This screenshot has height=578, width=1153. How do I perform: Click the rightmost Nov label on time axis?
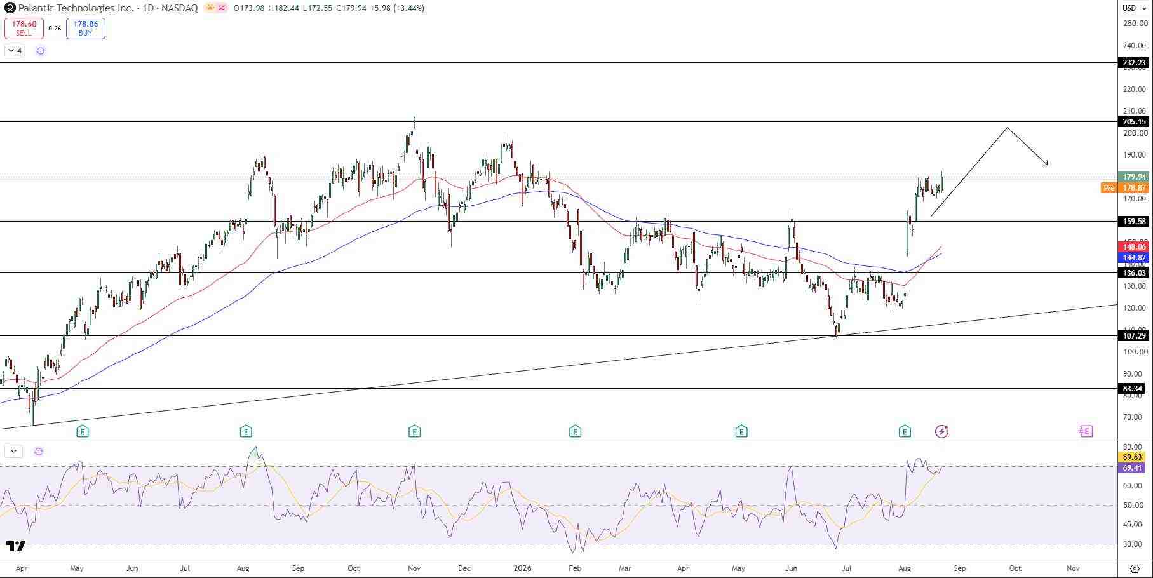[1073, 568]
